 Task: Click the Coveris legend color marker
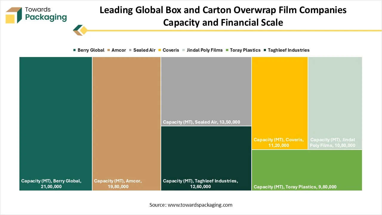[x=160, y=50]
